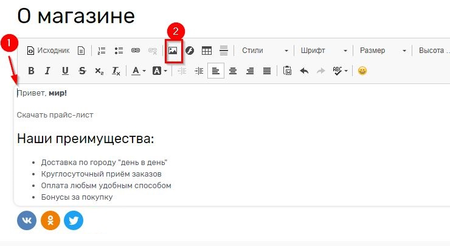Click the insert link icon
Viewport: 450px width, 246px height.
[136, 51]
